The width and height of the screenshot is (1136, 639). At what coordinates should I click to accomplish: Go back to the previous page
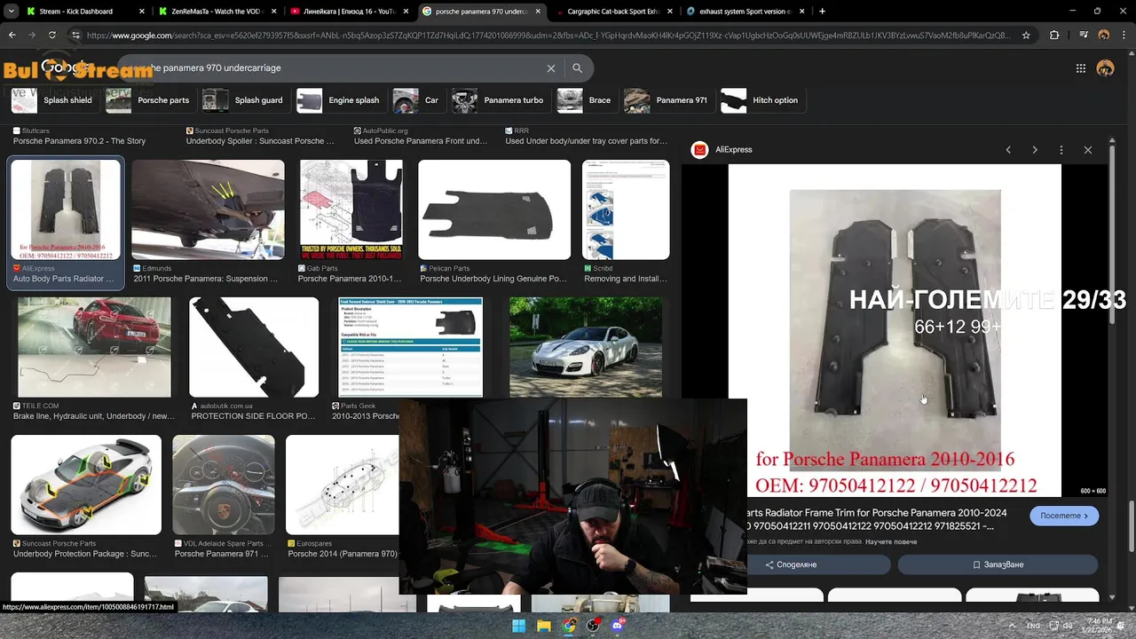(12, 35)
